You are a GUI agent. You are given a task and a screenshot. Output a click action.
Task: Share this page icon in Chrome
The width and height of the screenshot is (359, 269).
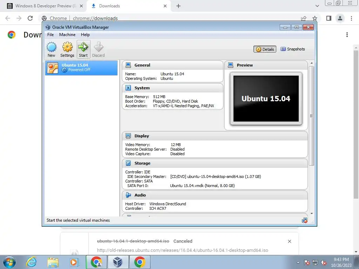304,18
